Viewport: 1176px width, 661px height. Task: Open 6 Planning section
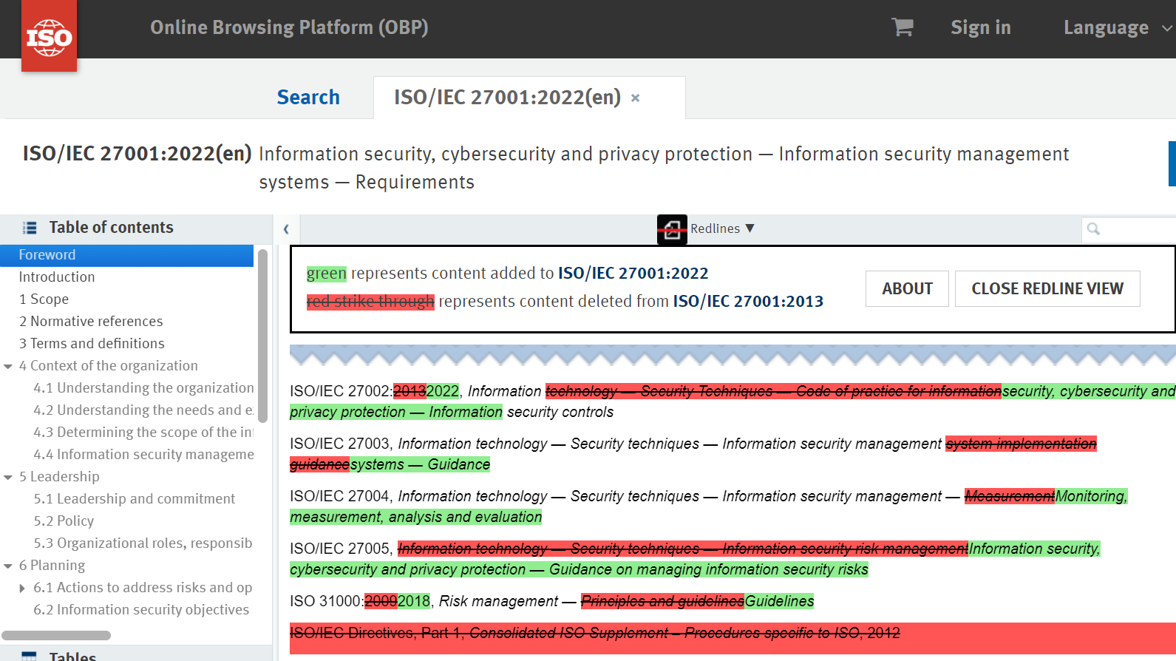coord(52,566)
